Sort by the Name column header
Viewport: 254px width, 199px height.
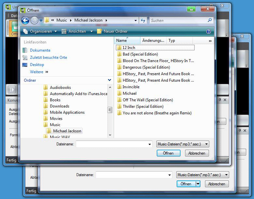pyautogui.click(x=127, y=41)
